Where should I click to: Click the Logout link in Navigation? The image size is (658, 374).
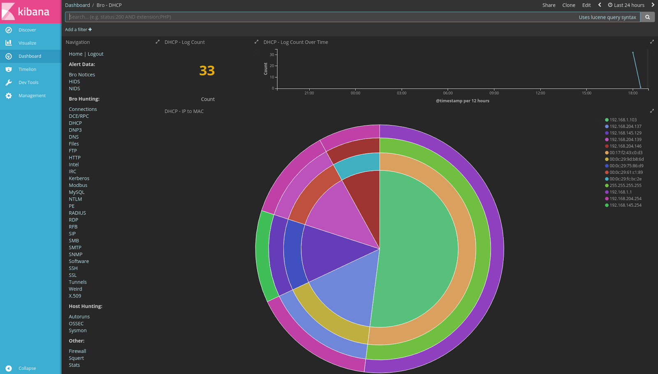(x=95, y=54)
